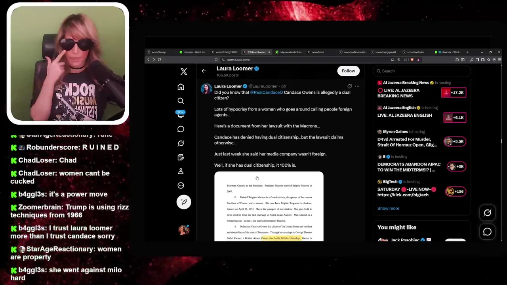
Task: Click the +156 listeners badge
Action: pos(456,192)
